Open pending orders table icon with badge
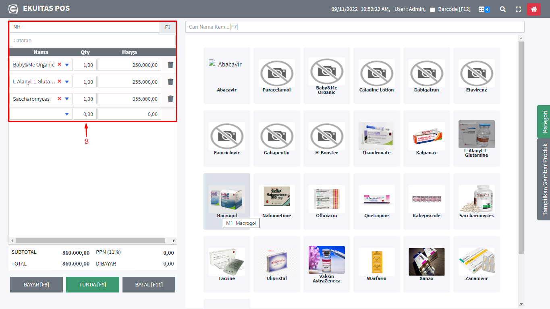550x309 pixels. [484, 9]
